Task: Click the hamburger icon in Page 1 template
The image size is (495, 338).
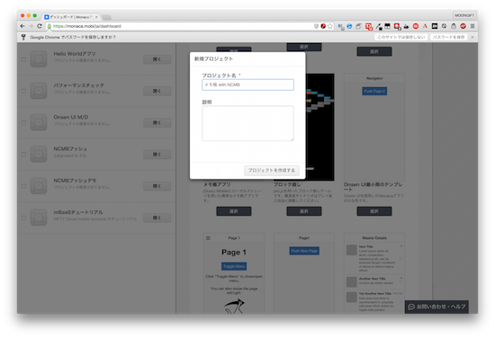Action: [x=208, y=238]
